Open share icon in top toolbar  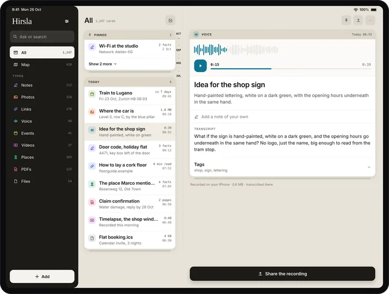358,21
